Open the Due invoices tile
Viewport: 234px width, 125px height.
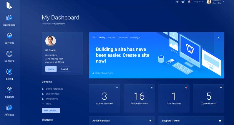[x=174, y=98]
